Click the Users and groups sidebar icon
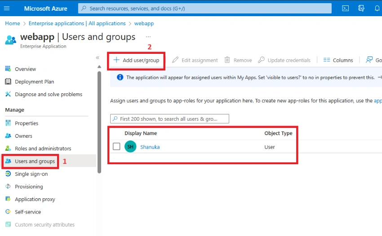The image size is (382, 236). 8,161
